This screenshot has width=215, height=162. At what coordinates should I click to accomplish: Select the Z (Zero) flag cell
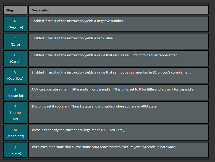click(15, 41)
